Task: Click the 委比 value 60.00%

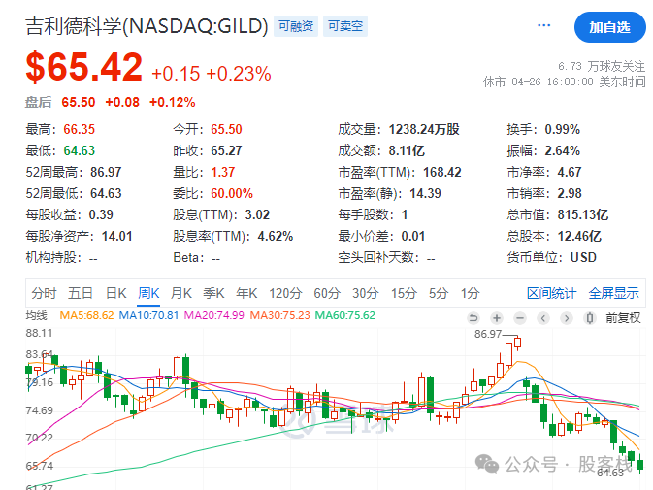Action: click(x=232, y=193)
